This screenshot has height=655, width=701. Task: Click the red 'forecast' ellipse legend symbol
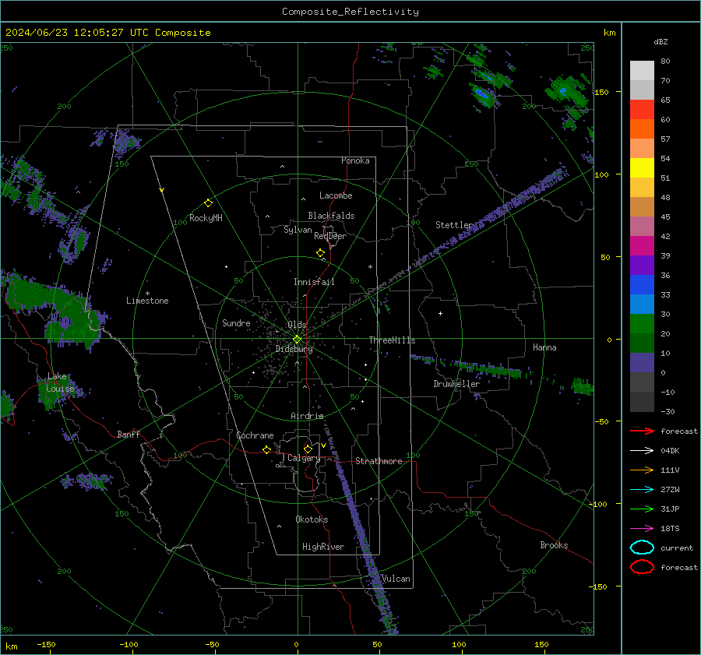642,567
